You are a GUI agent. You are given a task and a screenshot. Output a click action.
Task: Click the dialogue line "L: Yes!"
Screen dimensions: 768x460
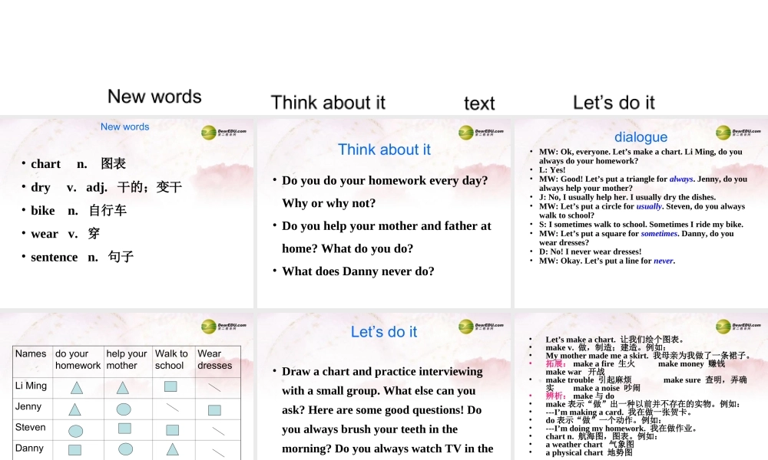click(x=552, y=170)
